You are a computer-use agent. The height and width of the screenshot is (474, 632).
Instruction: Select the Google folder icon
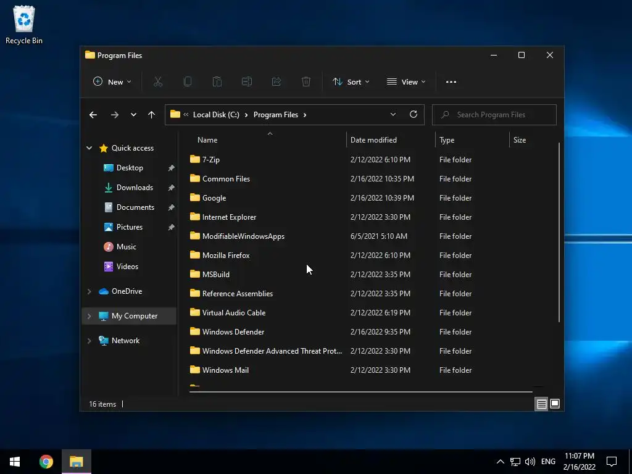tap(195, 197)
